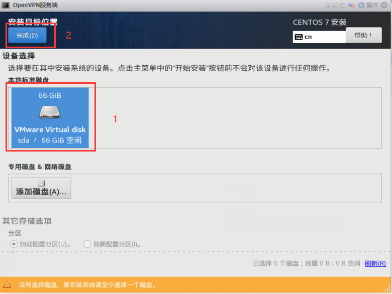Click the sda / 66 GiB 空闲 text
The width and height of the screenshot is (392, 294).
pos(50,140)
